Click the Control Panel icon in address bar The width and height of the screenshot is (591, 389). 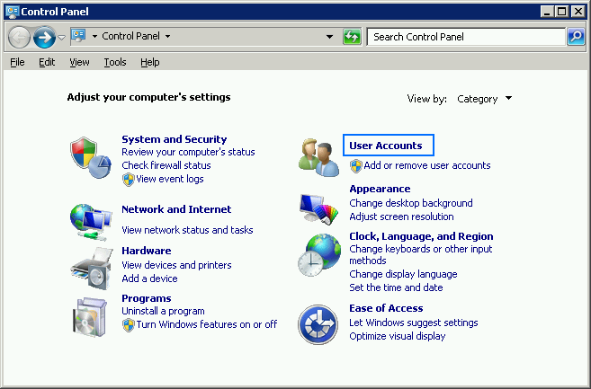point(78,36)
